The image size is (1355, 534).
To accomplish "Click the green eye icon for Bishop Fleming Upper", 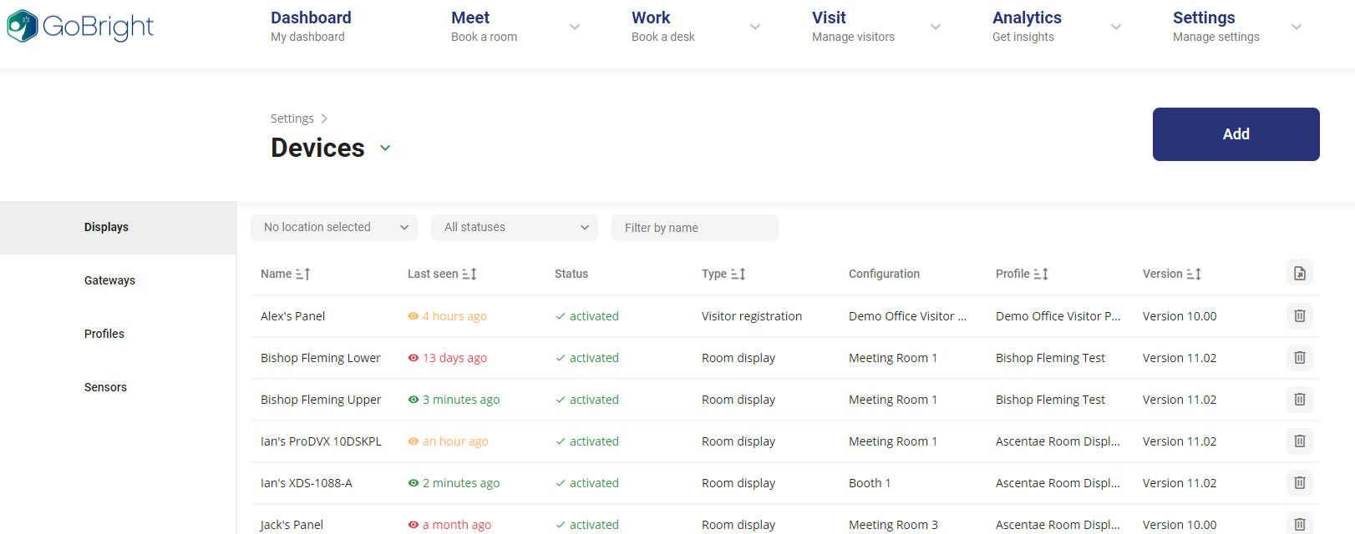I will click(x=413, y=400).
